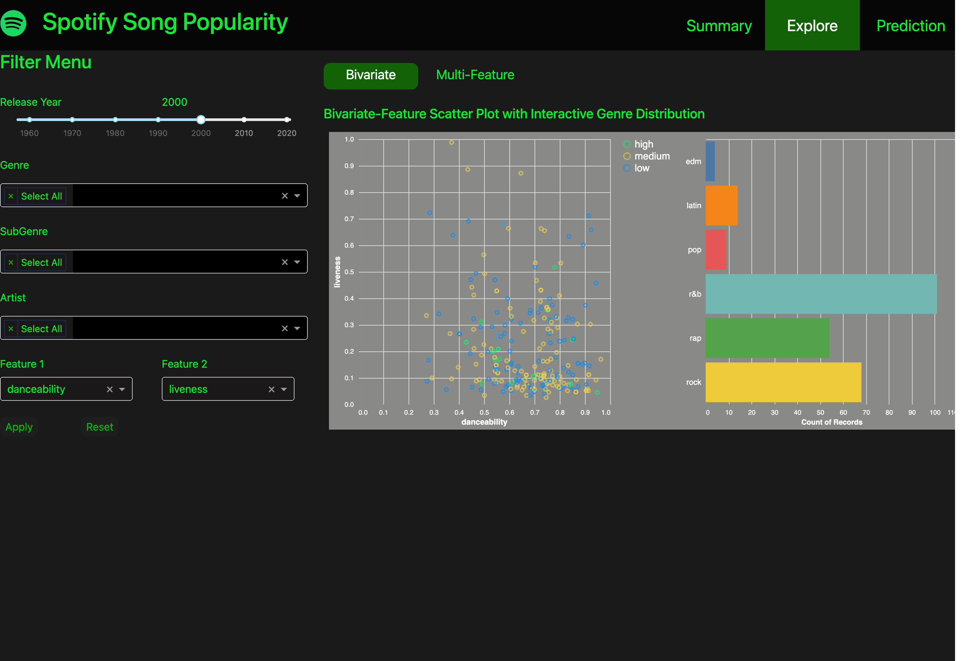Remove the Select All tag in Artist
This screenshot has height=661, width=963.
coord(11,329)
